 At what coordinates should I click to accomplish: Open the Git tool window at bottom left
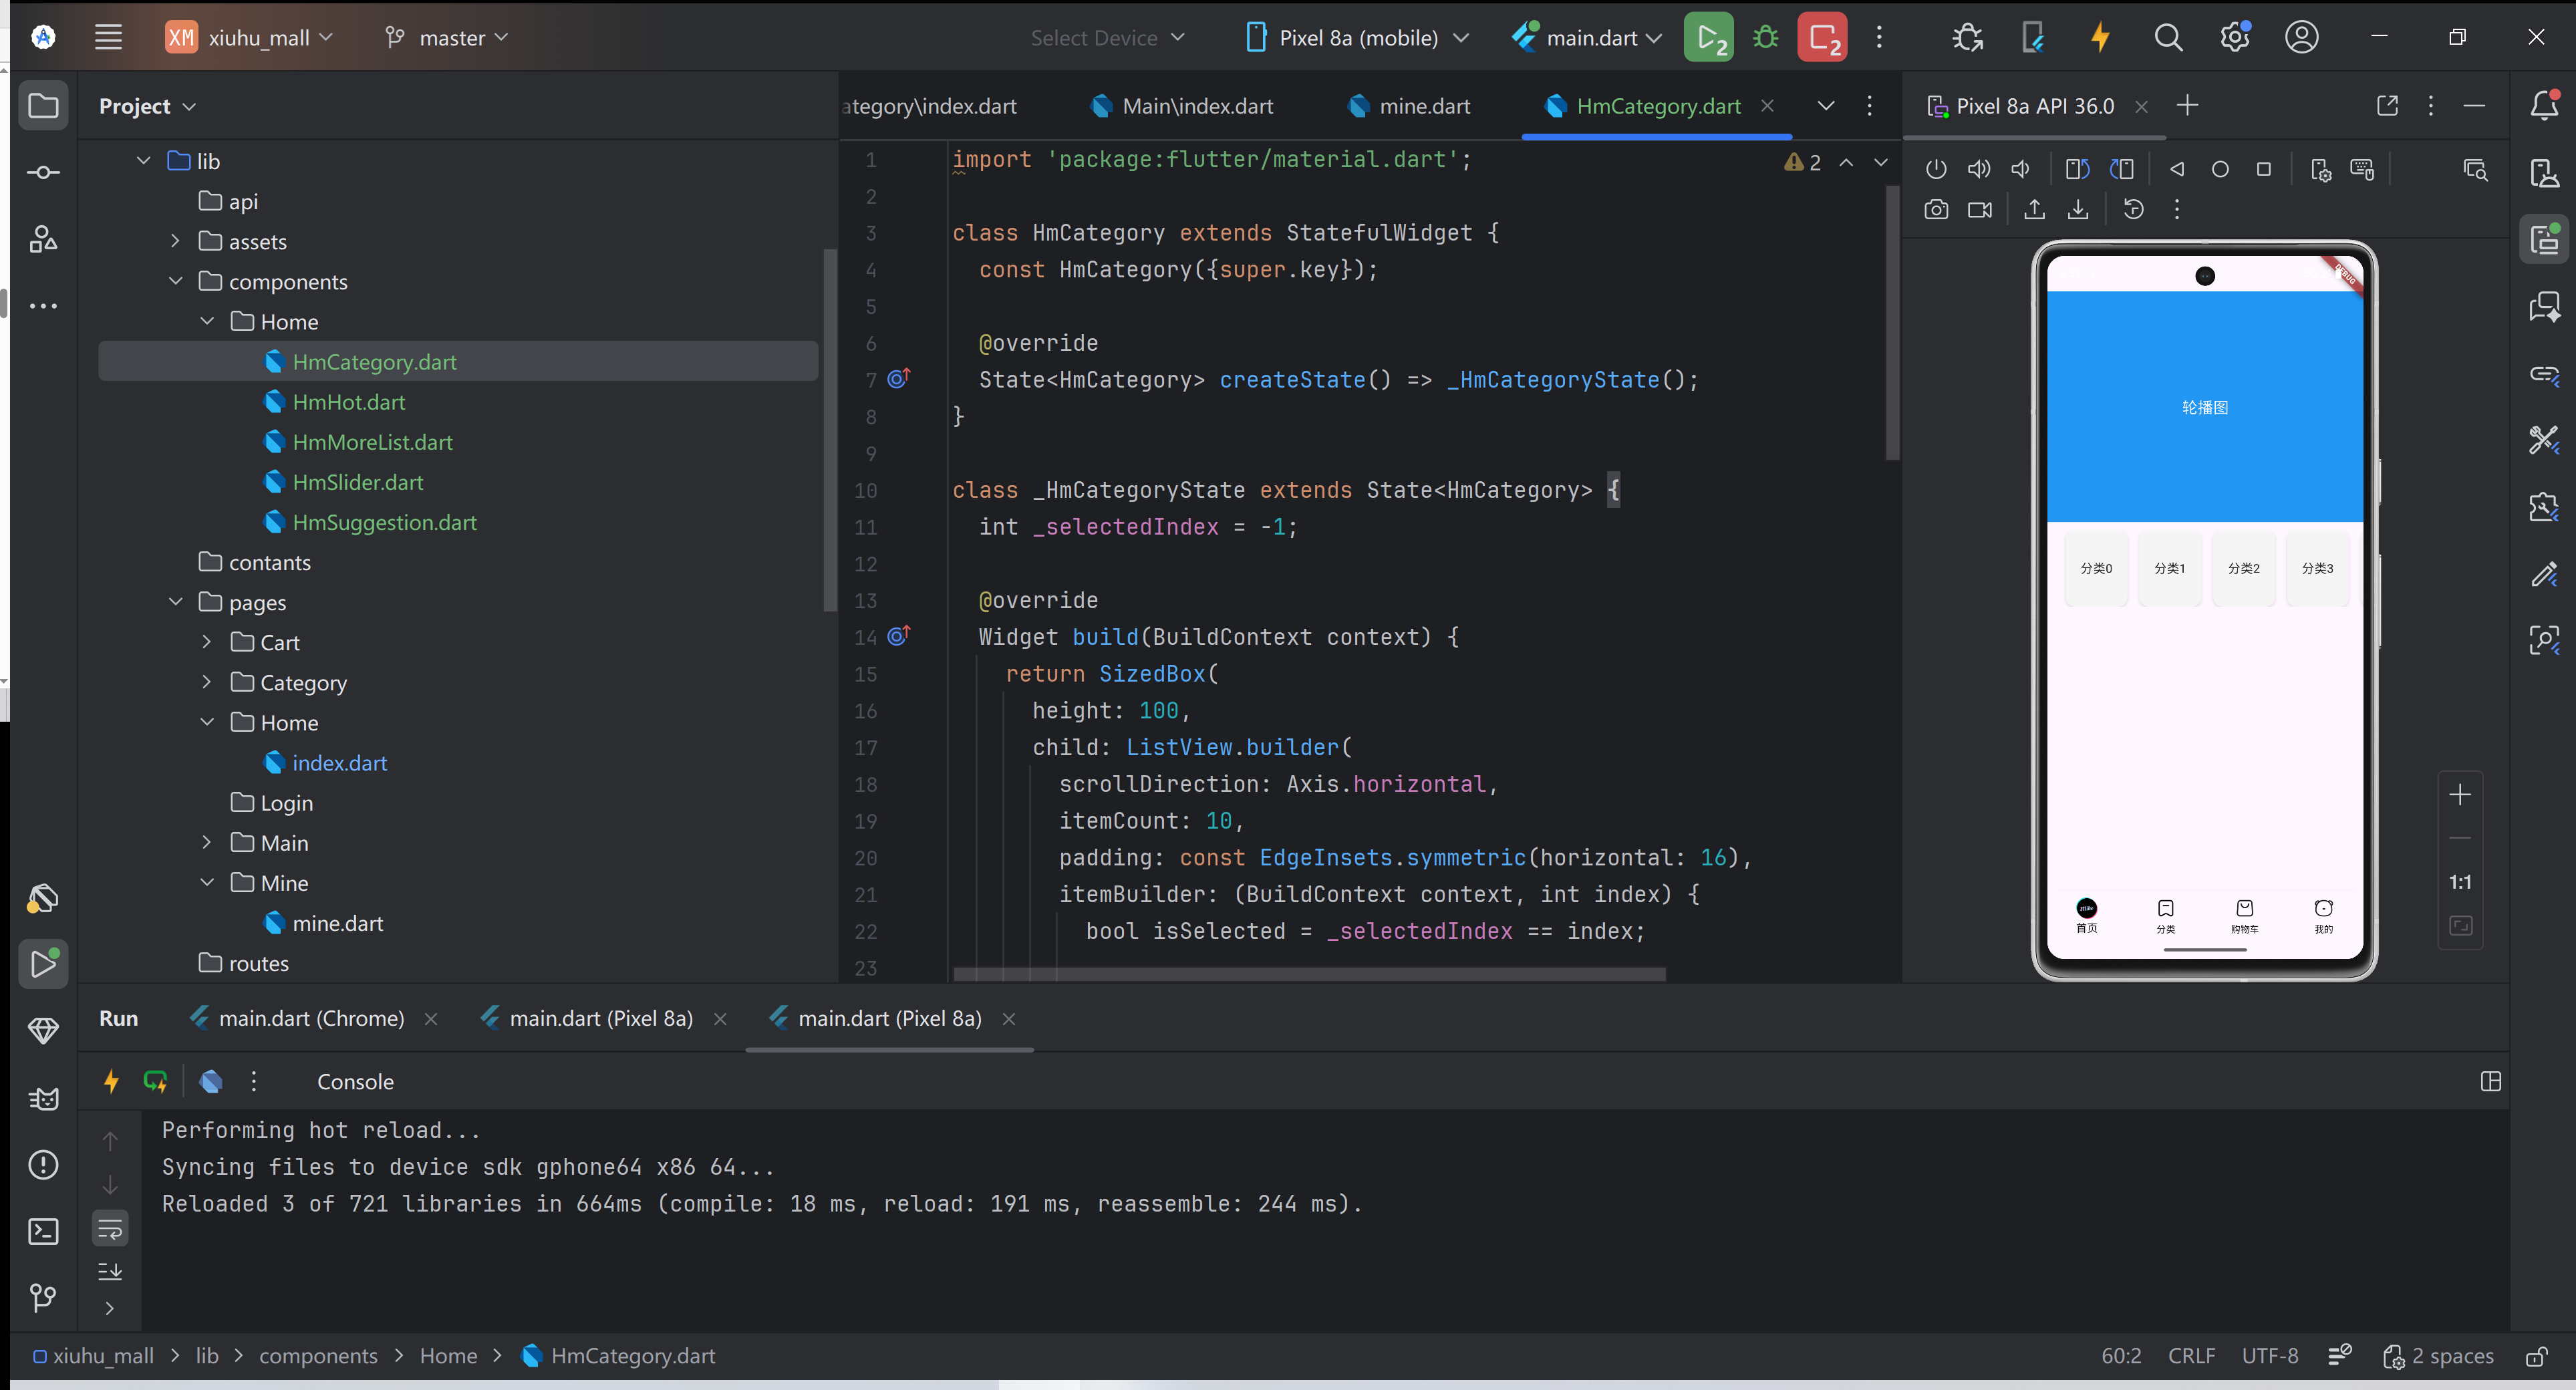click(43, 1297)
